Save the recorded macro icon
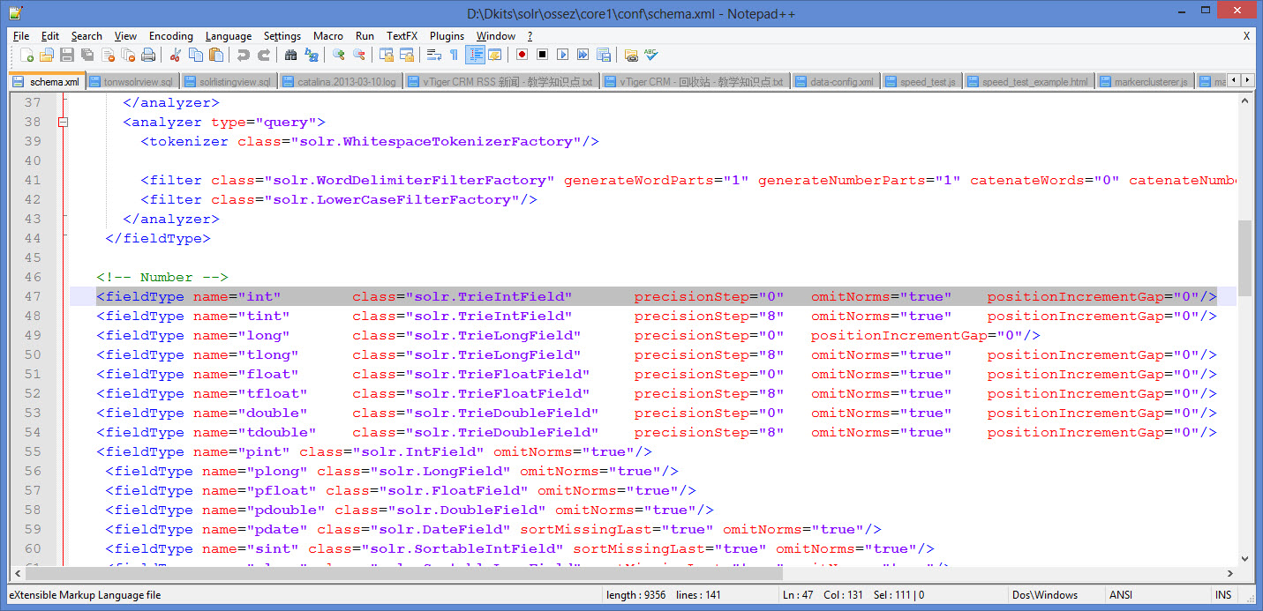 [x=603, y=55]
